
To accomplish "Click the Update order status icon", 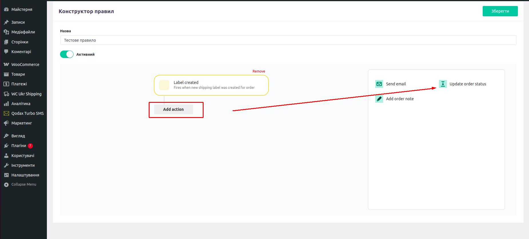I will 443,84.
